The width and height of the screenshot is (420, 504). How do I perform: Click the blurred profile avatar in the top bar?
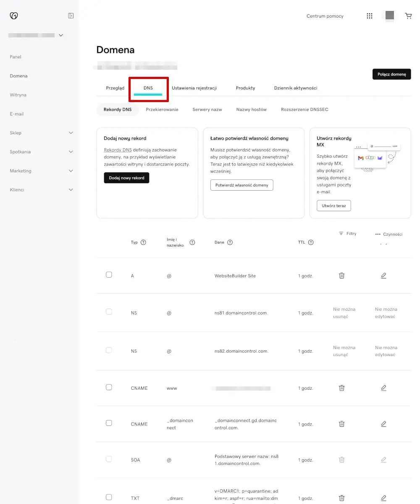(x=389, y=16)
